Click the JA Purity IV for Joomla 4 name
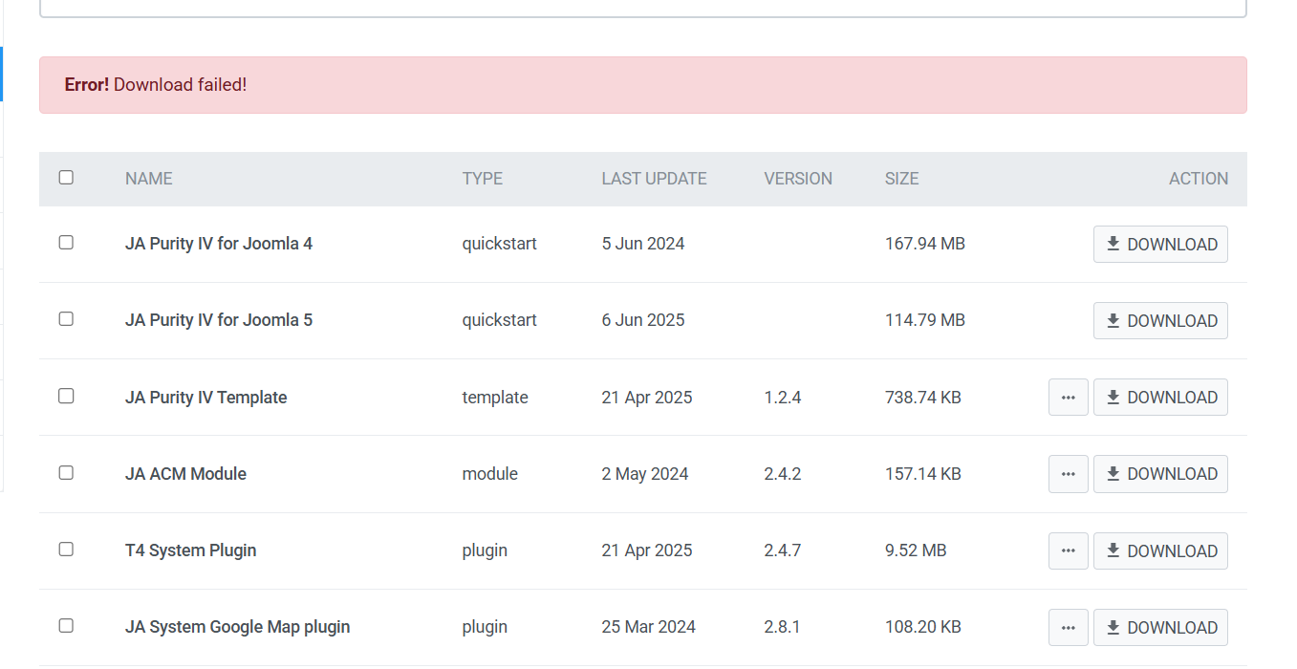The width and height of the screenshot is (1297, 669). 219,244
